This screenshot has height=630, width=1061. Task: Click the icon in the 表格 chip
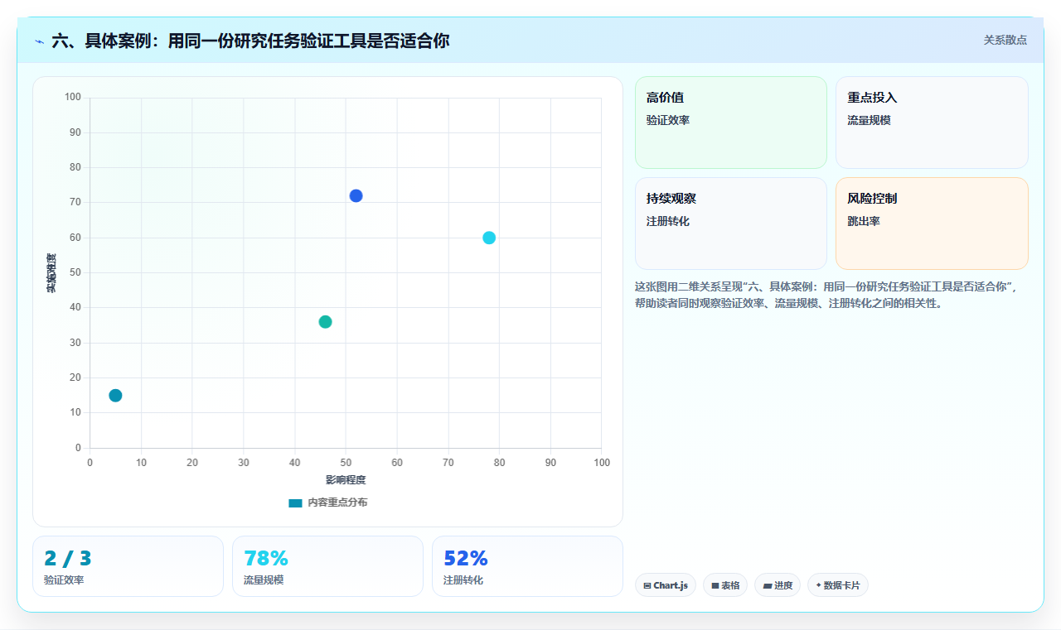point(715,585)
